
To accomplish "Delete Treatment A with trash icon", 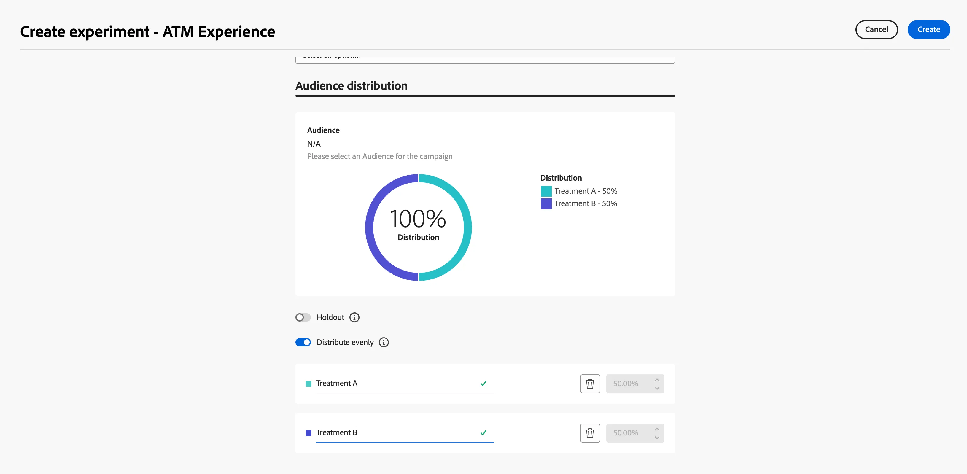I will (x=590, y=384).
